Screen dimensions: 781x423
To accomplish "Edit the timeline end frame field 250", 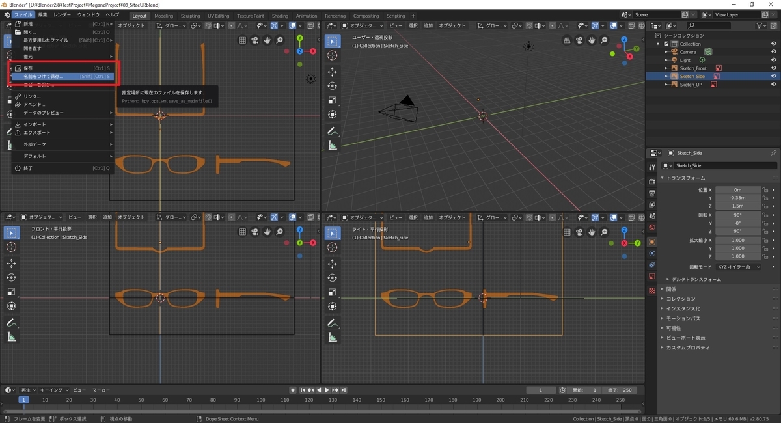I will [619, 390].
